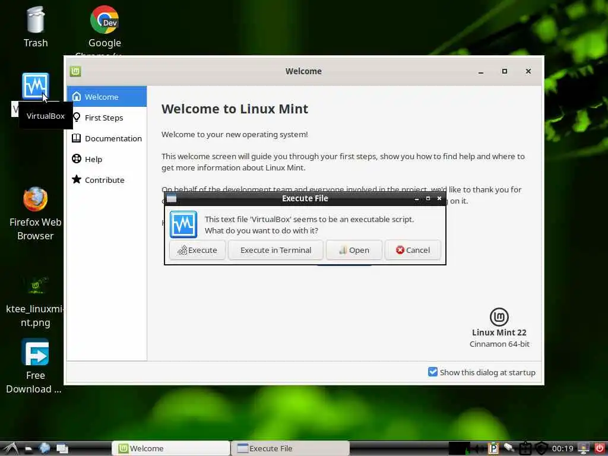Image resolution: width=608 pixels, height=456 pixels.
Task: Cancel the Execute File dialog
Action: tap(413, 250)
